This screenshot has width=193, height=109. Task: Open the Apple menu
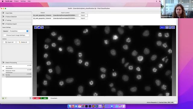3,1
